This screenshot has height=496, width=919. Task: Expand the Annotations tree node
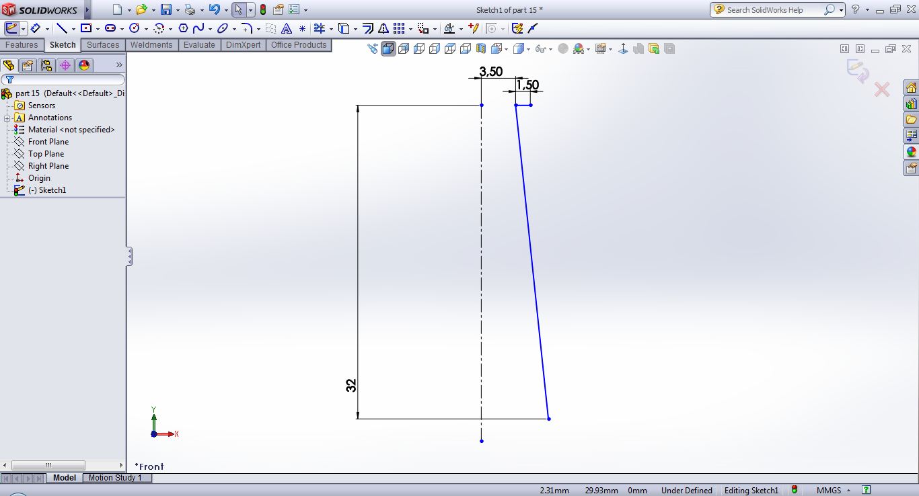[x=7, y=118]
